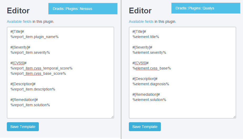This screenshot has height=139, width=243.
Task: Place cursor on %element.diagnosis% line
Action: 151,84
